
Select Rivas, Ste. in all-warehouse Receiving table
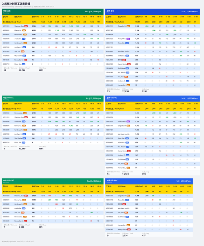[x=18, y=64]
